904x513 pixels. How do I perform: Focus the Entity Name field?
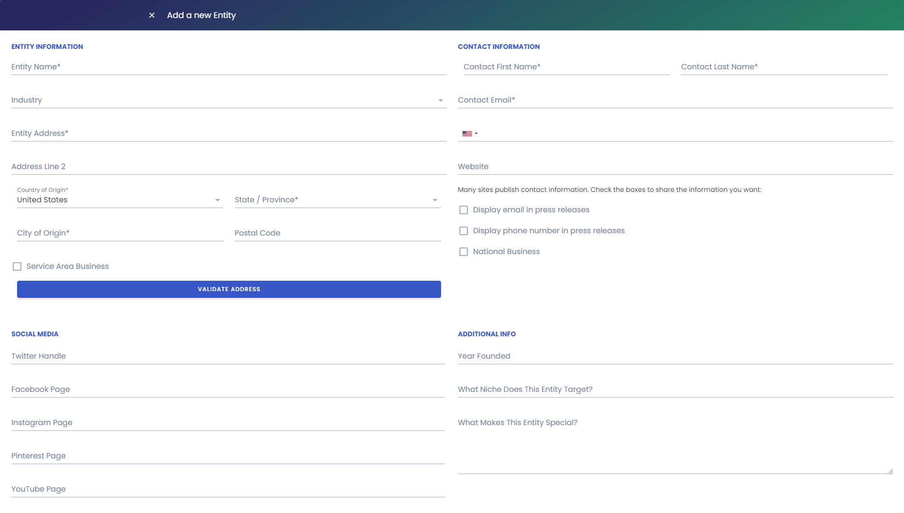click(x=229, y=67)
